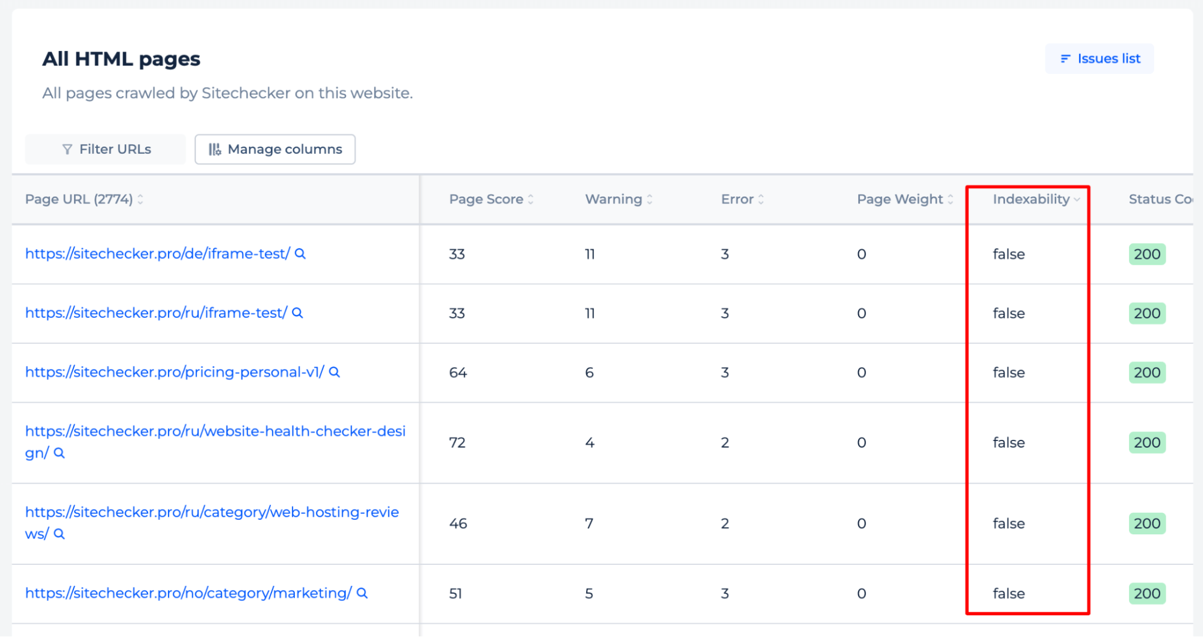The height and width of the screenshot is (637, 1203).
Task: Open the ru/category/web-hosting-reviews link
Action: pos(212,523)
